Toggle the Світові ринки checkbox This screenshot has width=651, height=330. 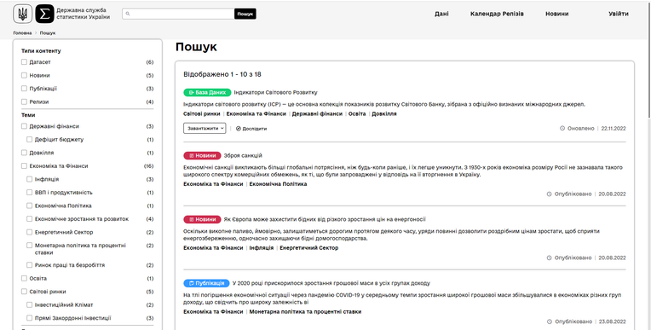(24, 292)
